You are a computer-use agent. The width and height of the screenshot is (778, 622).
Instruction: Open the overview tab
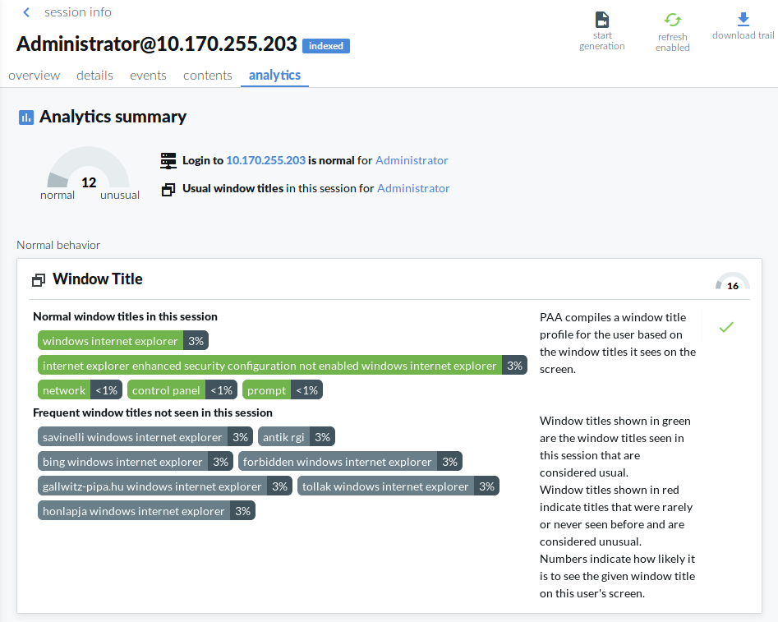tap(34, 75)
